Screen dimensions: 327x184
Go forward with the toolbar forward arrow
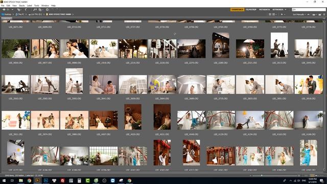coord(8,10)
